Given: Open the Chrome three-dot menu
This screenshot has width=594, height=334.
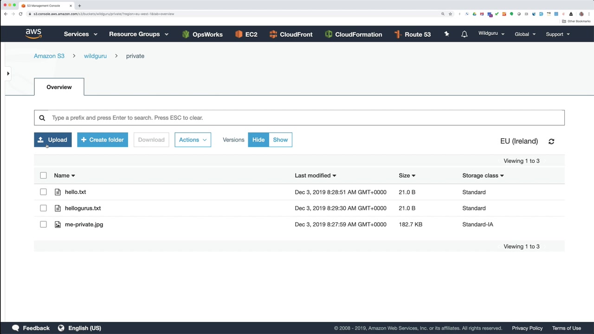Looking at the screenshot, I should coord(589,14).
